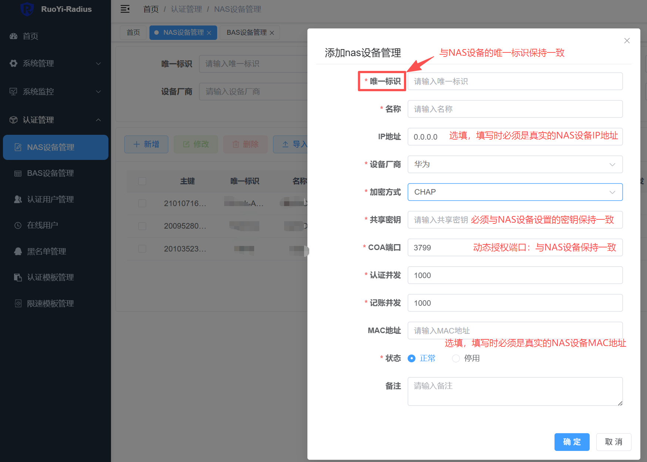Click the 认证用户管理 user icon
The height and width of the screenshot is (462, 647).
(18, 199)
